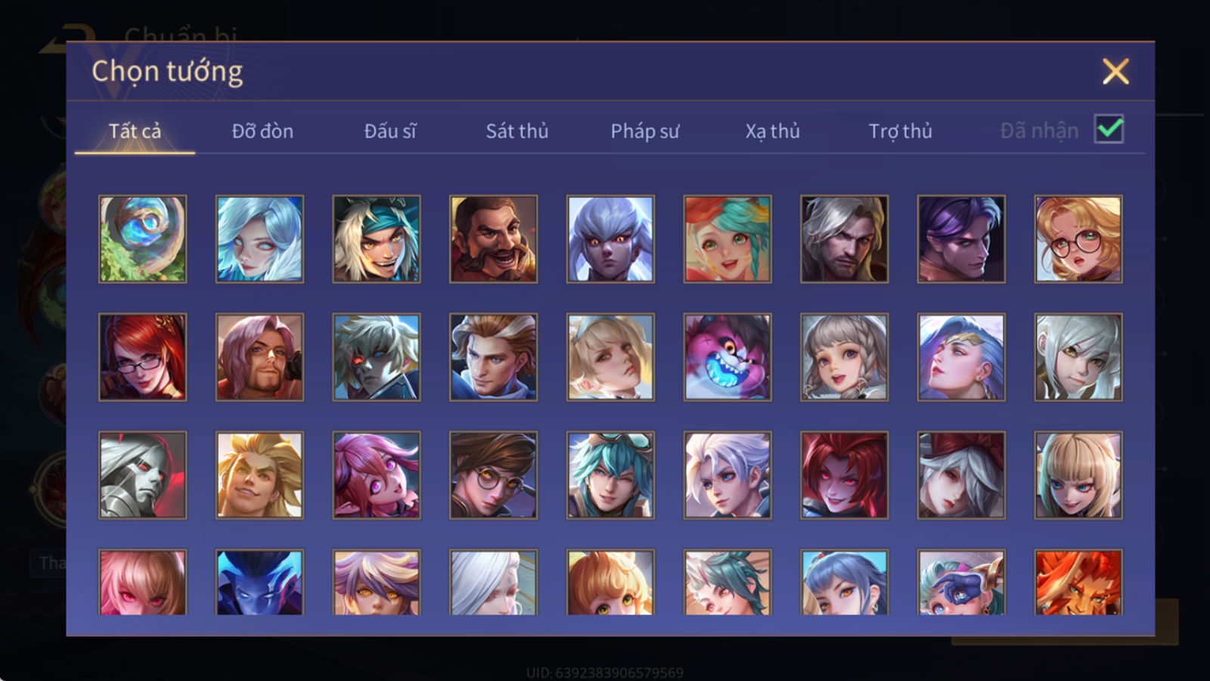Pick the teal-haired hero wearing goggles
1210x681 pixels.
pos(610,475)
